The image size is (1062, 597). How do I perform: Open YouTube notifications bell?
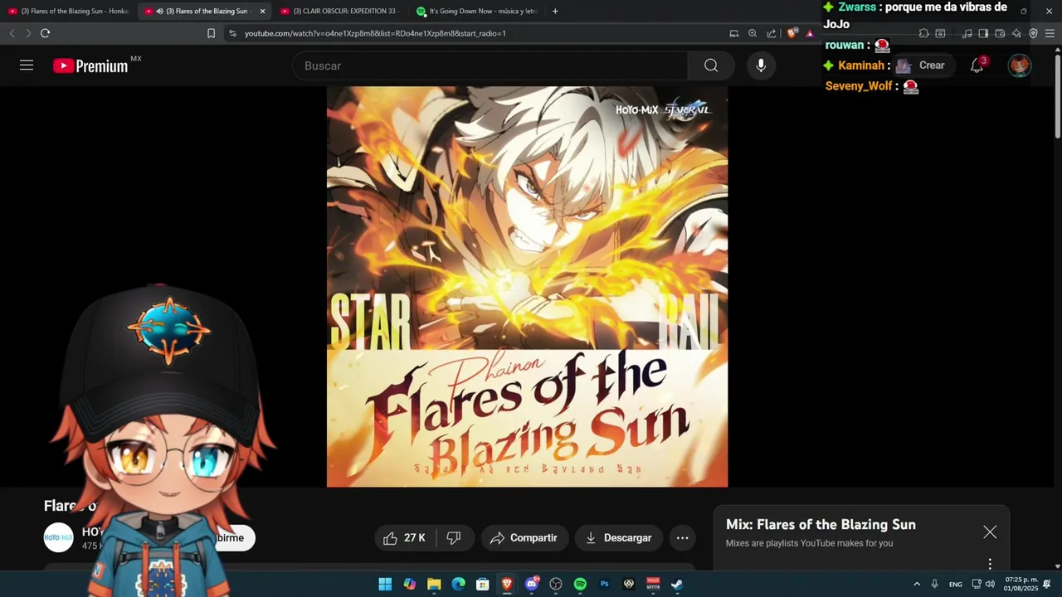pyautogui.click(x=977, y=66)
